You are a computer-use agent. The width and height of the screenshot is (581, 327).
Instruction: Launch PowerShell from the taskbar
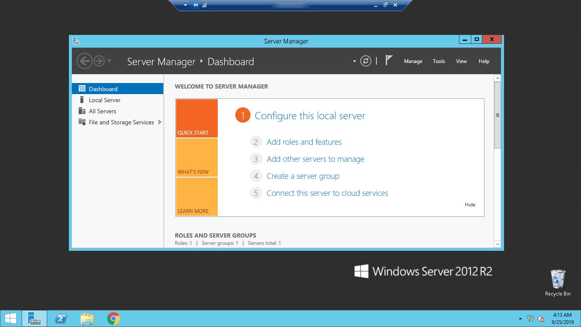point(61,318)
